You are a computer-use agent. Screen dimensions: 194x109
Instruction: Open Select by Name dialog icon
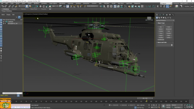click(x=30, y=6)
